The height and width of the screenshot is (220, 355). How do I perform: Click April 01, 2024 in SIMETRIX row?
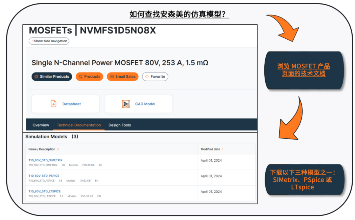click(x=211, y=160)
